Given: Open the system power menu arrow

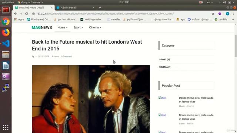Looking at the screenshot, I should point(233,2).
